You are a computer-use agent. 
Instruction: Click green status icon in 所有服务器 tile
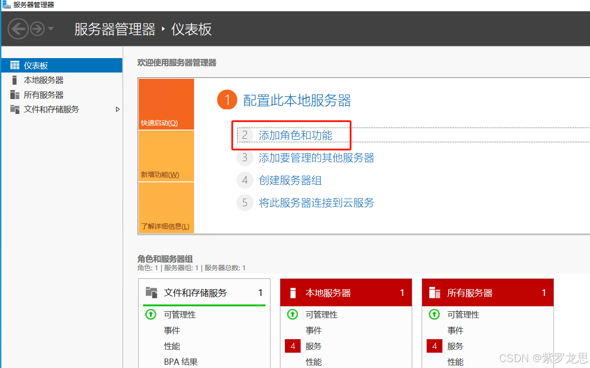coord(434,314)
